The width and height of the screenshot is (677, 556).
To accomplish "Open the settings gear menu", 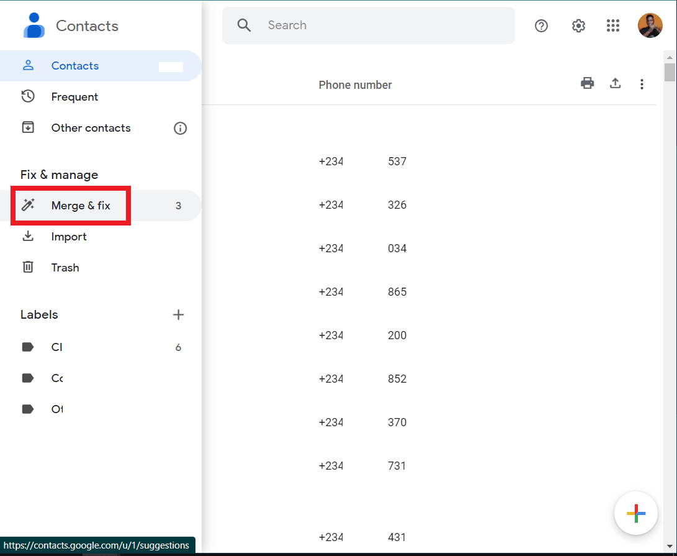I will [578, 25].
